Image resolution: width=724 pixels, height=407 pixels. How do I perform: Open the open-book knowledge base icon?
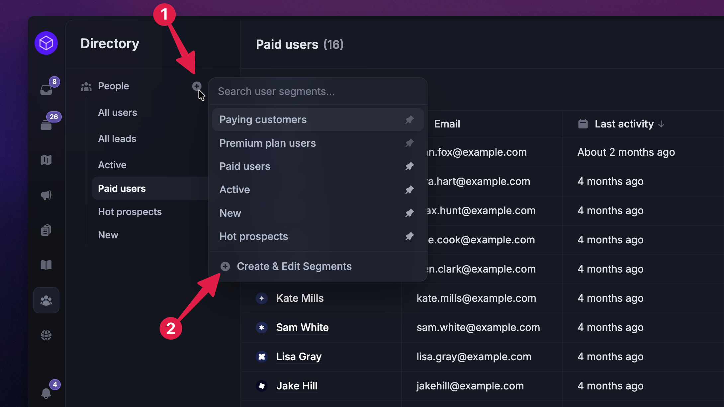(x=46, y=265)
